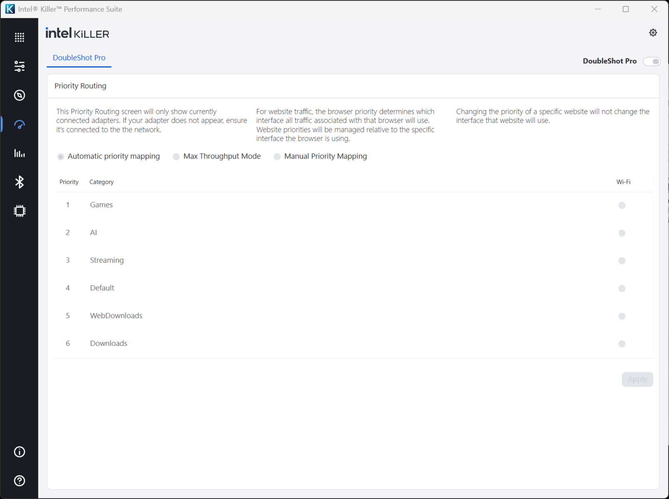Image resolution: width=669 pixels, height=499 pixels.
Task: Click the Games category label
Action: coord(102,205)
